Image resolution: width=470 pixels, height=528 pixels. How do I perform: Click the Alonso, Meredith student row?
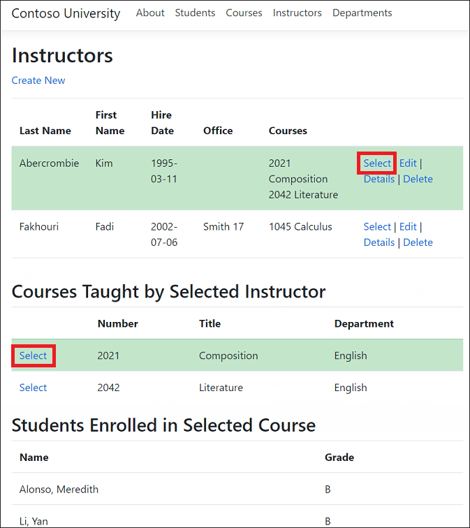(59, 490)
